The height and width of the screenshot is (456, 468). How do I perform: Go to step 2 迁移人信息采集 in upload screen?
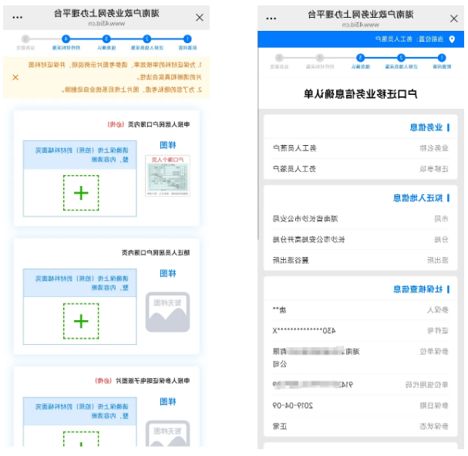[x=146, y=42]
